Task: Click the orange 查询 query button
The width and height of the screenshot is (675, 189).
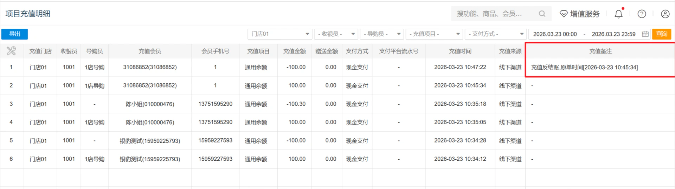Action: tap(662, 34)
